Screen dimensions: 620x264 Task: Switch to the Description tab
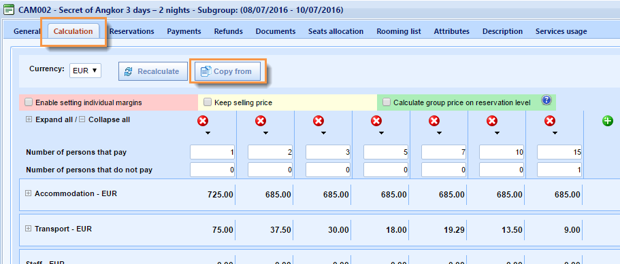[x=502, y=31]
